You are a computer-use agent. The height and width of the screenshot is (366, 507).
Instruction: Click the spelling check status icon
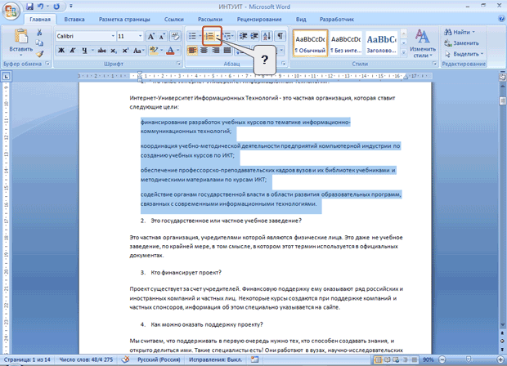125,359
